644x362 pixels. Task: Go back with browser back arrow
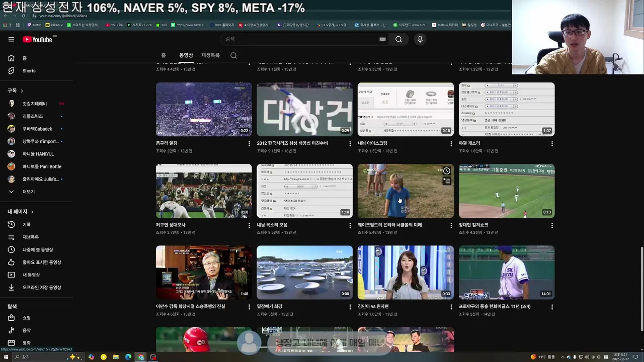[x=6, y=16]
